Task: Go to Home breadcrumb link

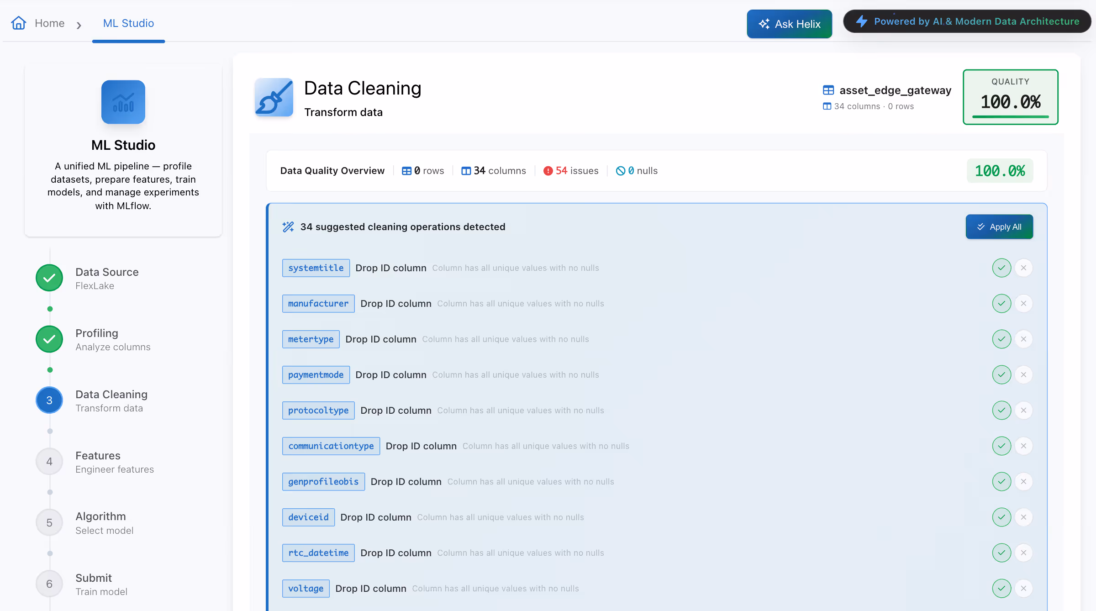Action: [49, 23]
